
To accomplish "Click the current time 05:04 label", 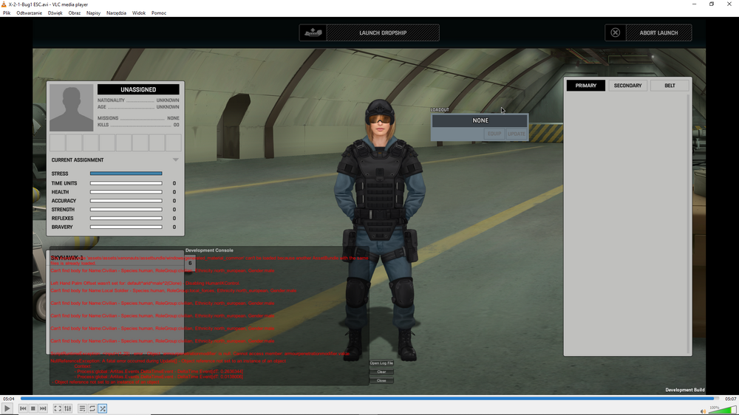I will pos(8,399).
